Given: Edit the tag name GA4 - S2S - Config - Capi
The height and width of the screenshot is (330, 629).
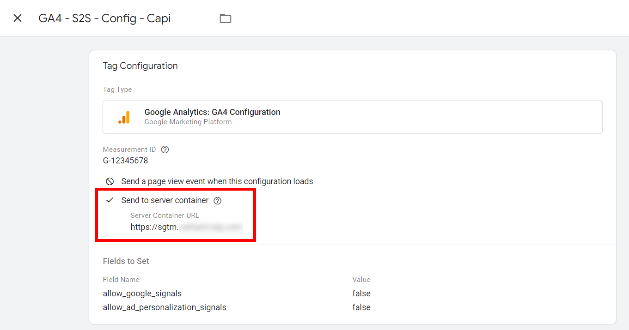Looking at the screenshot, I should click(x=125, y=18).
